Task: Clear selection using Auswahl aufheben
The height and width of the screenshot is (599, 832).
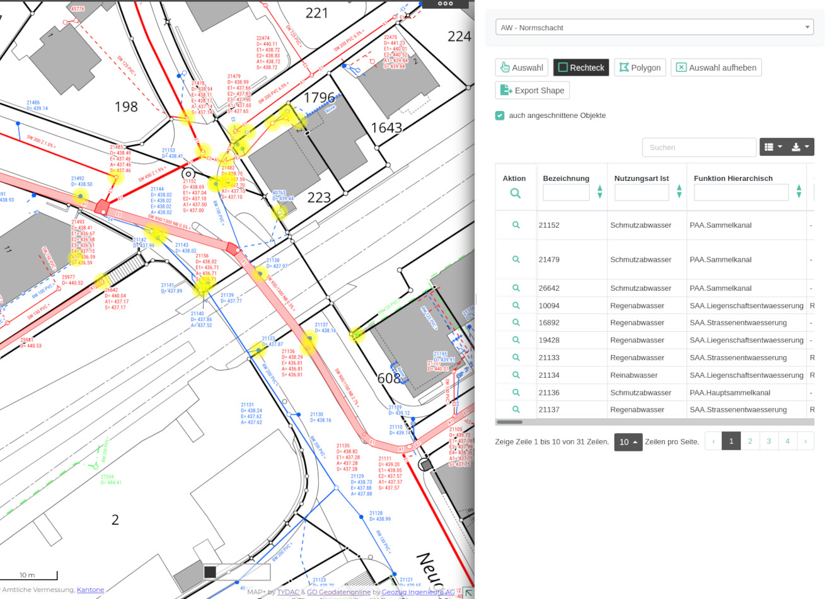Action: (716, 67)
